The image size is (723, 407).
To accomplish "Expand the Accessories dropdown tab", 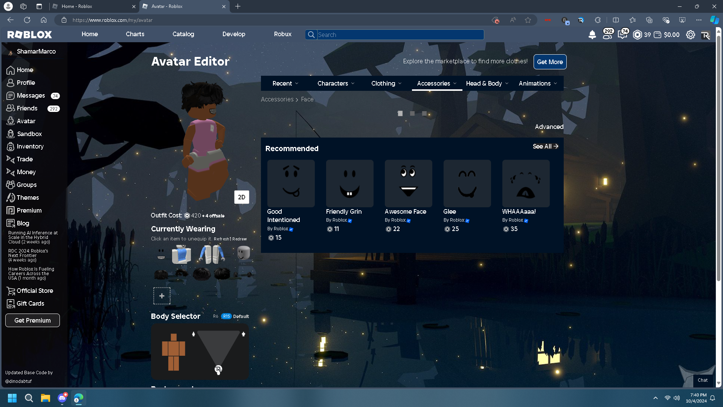I will coord(437,83).
